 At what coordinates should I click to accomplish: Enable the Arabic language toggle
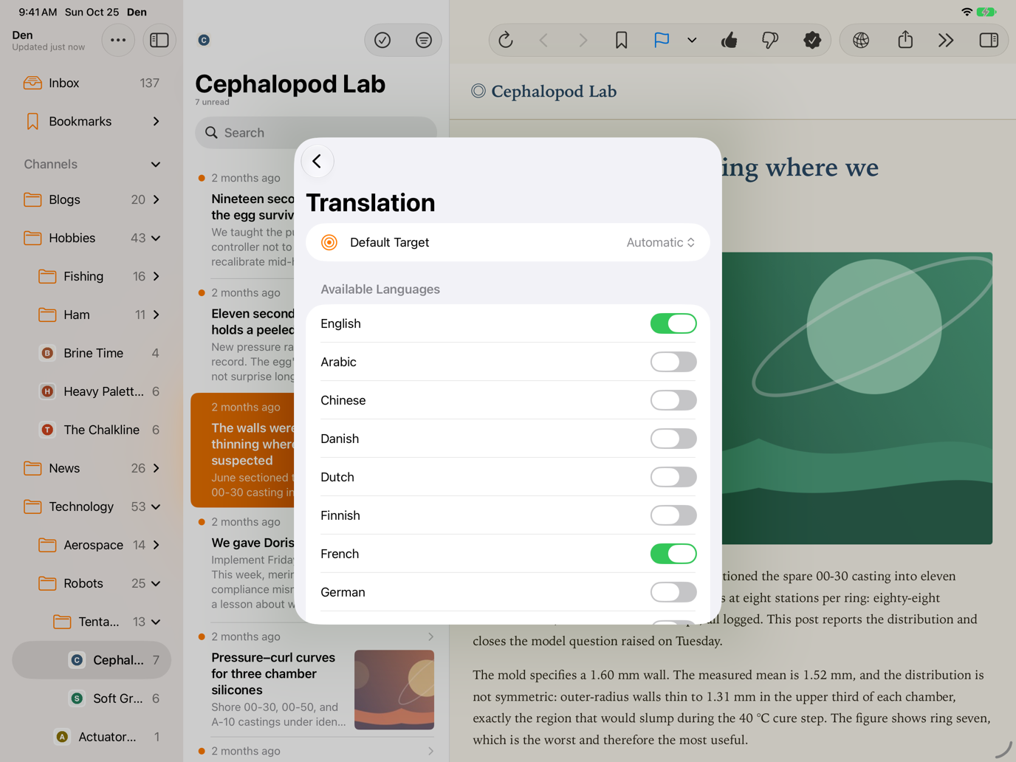(x=673, y=362)
